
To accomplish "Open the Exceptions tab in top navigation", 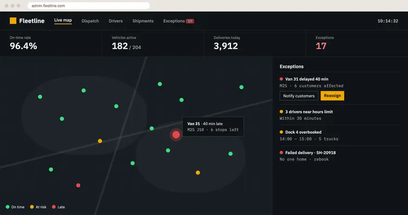I will 178,21.
